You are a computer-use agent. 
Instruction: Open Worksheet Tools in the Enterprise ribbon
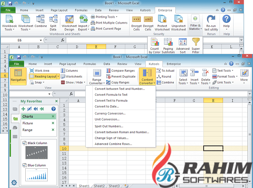25,23
